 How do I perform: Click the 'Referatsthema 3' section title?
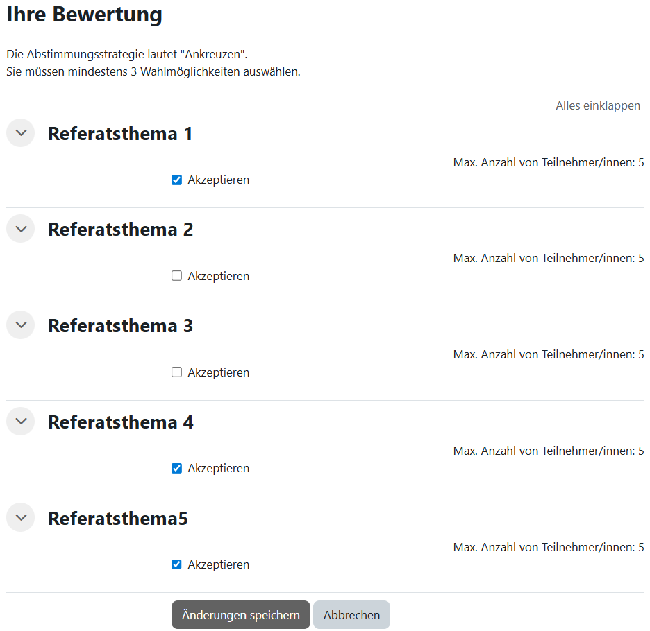click(120, 326)
